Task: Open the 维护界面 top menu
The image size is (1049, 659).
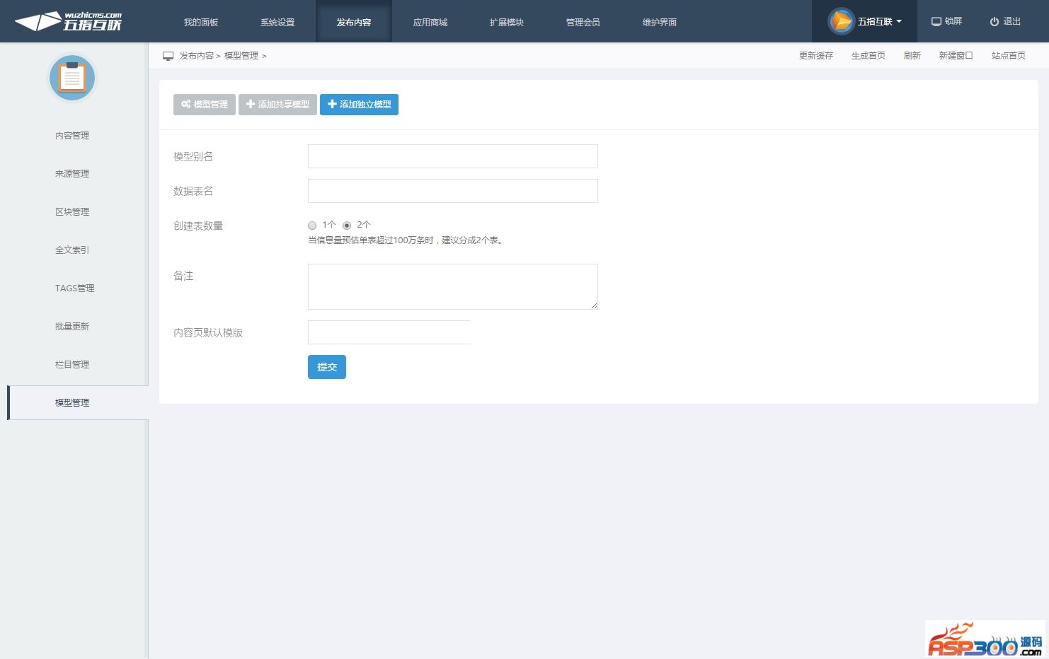Action: click(x=660, y=22)
